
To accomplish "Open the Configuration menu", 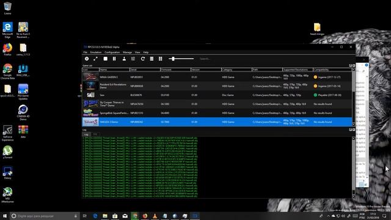I will click(x=112, y=53).
